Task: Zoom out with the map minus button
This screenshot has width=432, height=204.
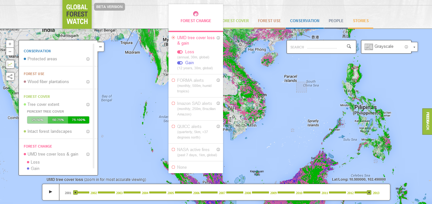Action: coord(10,51)
